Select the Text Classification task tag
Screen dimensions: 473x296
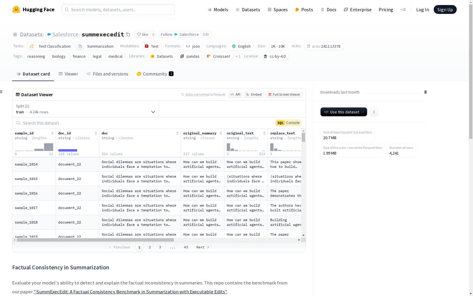click(50, 46)
